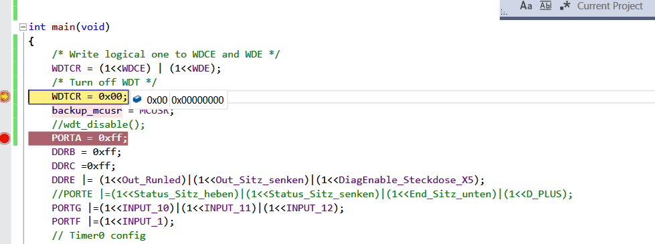The height and width of the screenshot is (244, 655).
Task: Click the PORTF register name
Action: (x=66, y=221)
